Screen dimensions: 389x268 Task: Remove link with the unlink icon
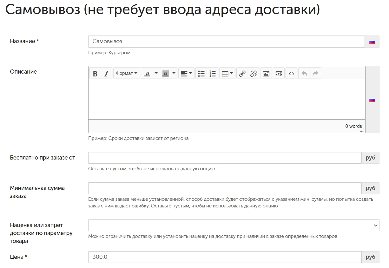(x=254, y=73)
